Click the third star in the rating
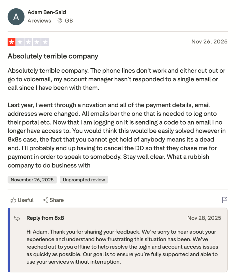This screenshot has width=236, height=280. [28, 42]
